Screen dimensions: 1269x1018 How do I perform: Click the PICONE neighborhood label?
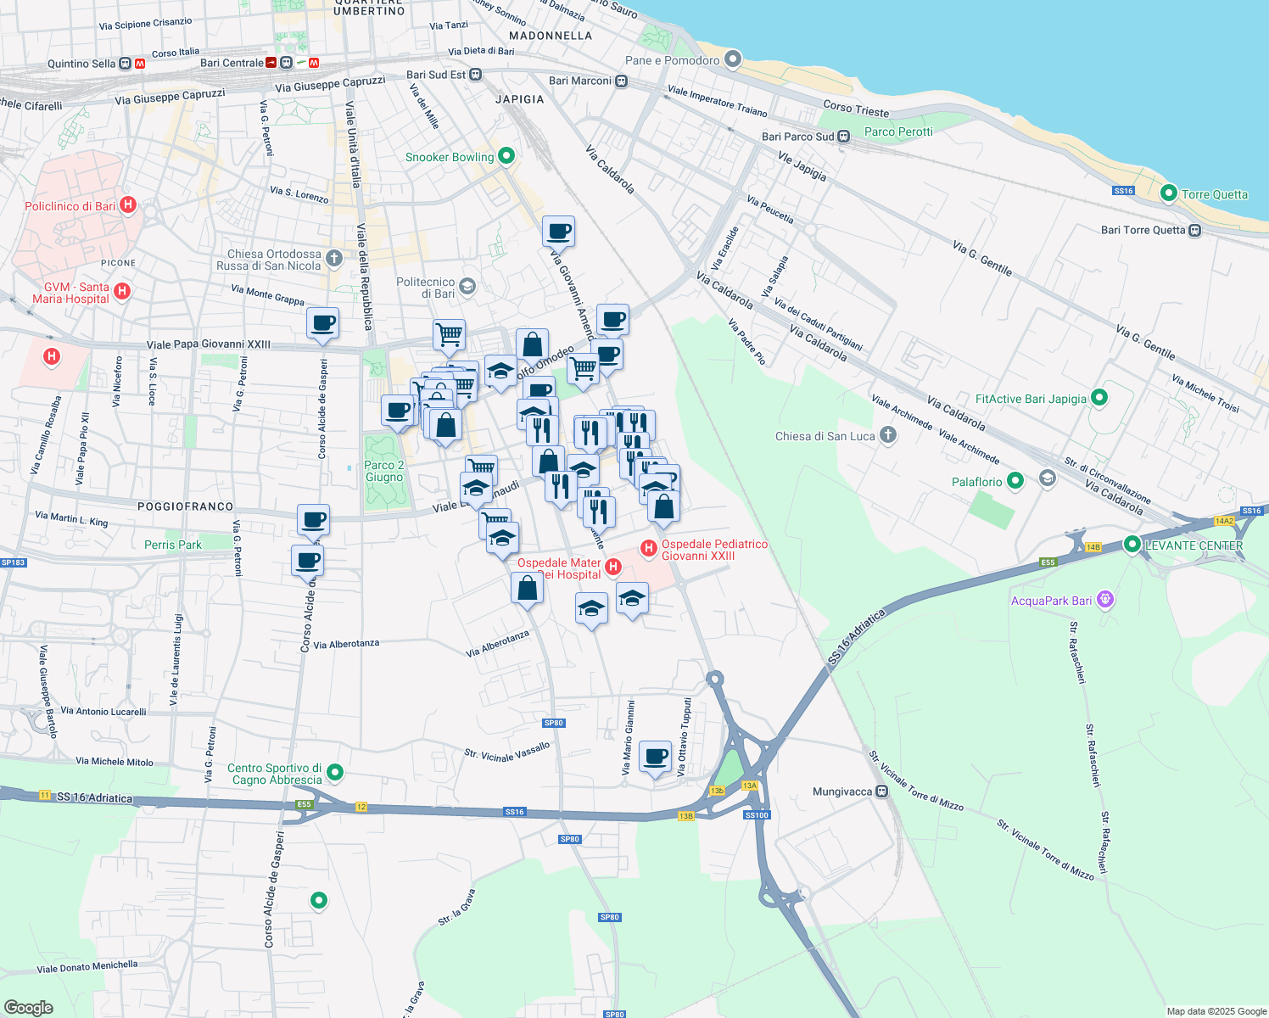pos(119,263)
